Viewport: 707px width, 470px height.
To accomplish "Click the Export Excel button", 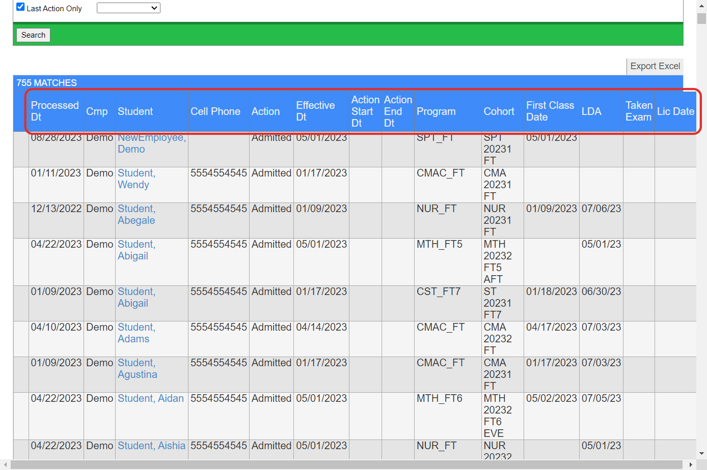I will click(655, 66).
